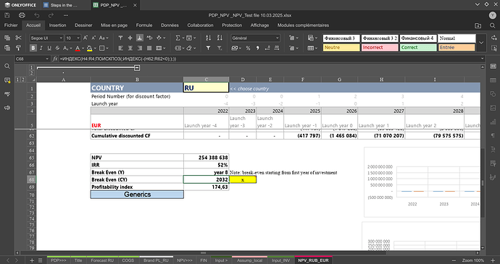This screenshot has height=264, width=500.
Task: Open the Général number format dropdown
Action: click(x=255, y=38)
